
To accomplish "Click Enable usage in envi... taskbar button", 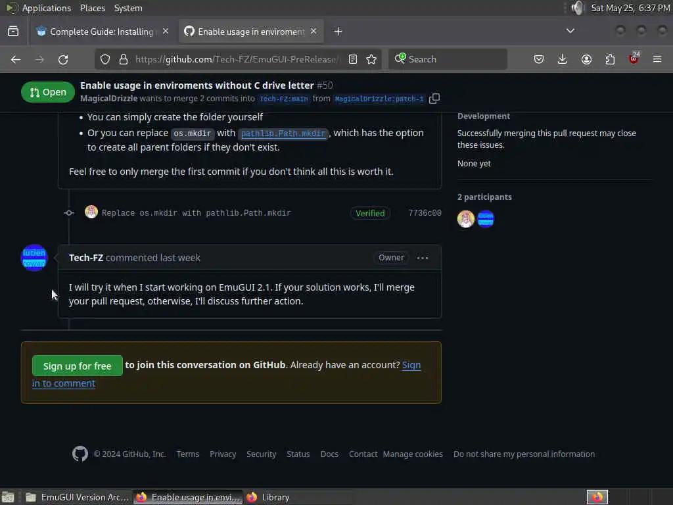I will (188, 497).
